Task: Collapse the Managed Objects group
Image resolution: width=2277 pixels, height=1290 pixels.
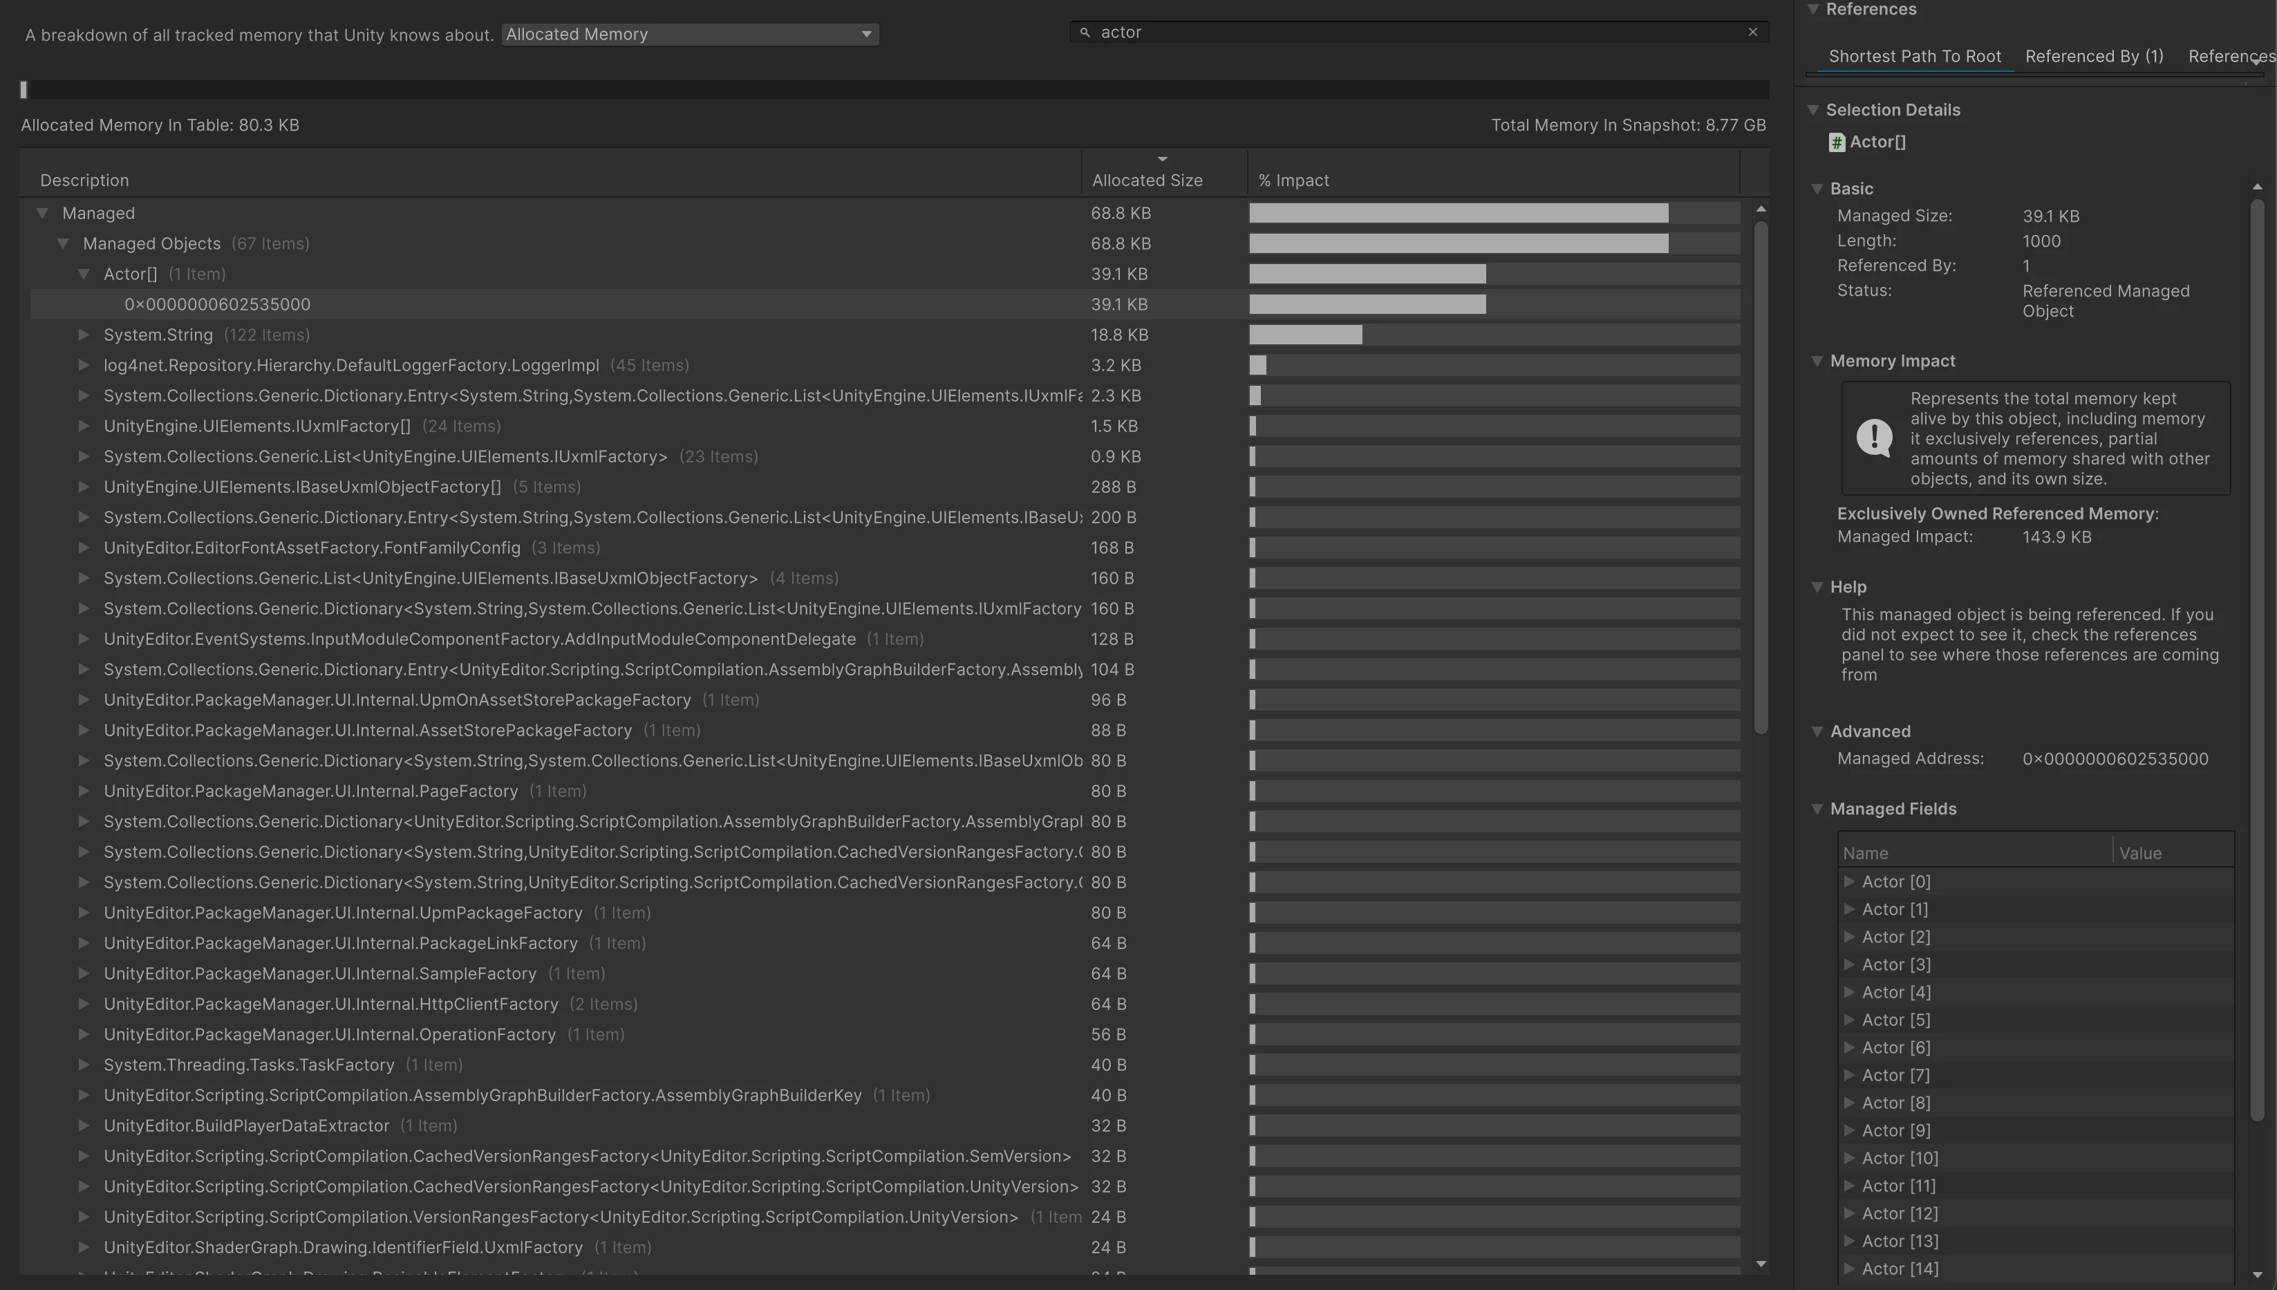Action: tap(63, 243)
